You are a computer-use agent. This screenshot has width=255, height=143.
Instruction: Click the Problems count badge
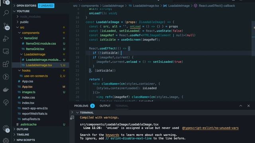click(92, 106)
